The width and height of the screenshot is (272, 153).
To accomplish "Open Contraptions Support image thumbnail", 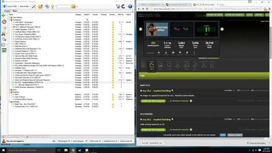I will pos(157,29).
